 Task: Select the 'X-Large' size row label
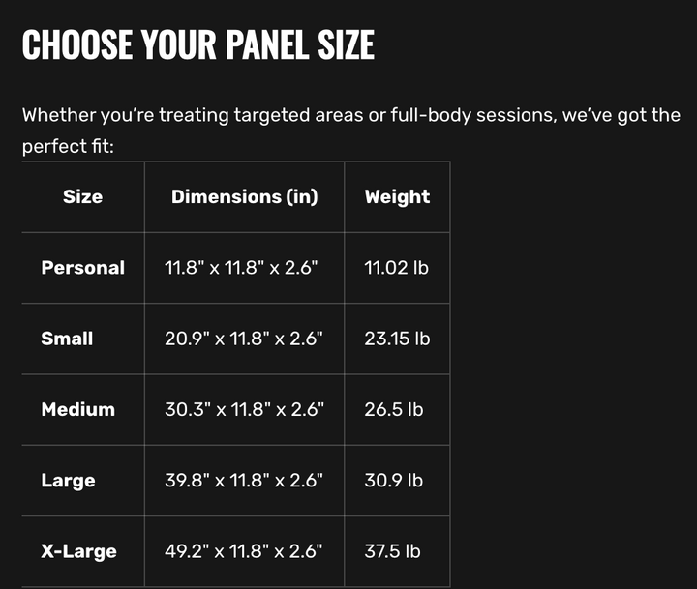[78, 551]
